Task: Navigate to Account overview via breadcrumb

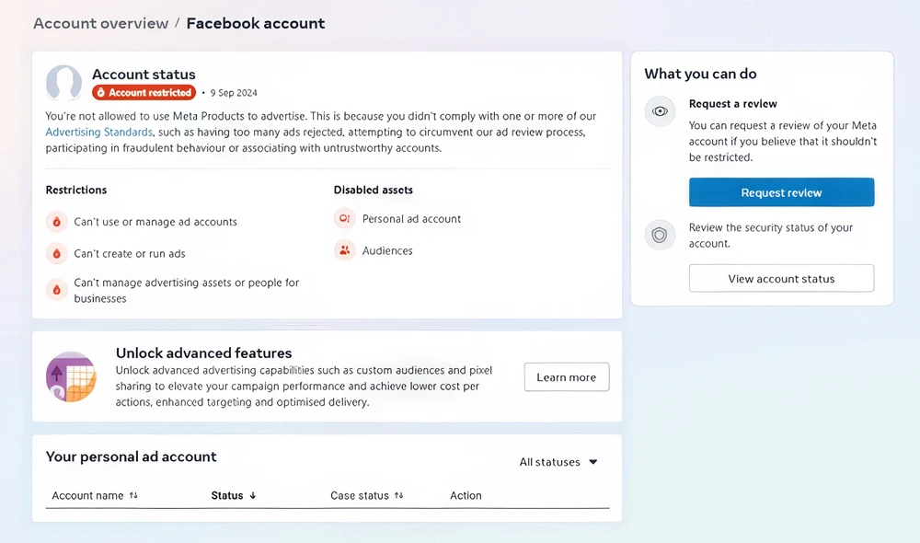Action: click(100, 23)
